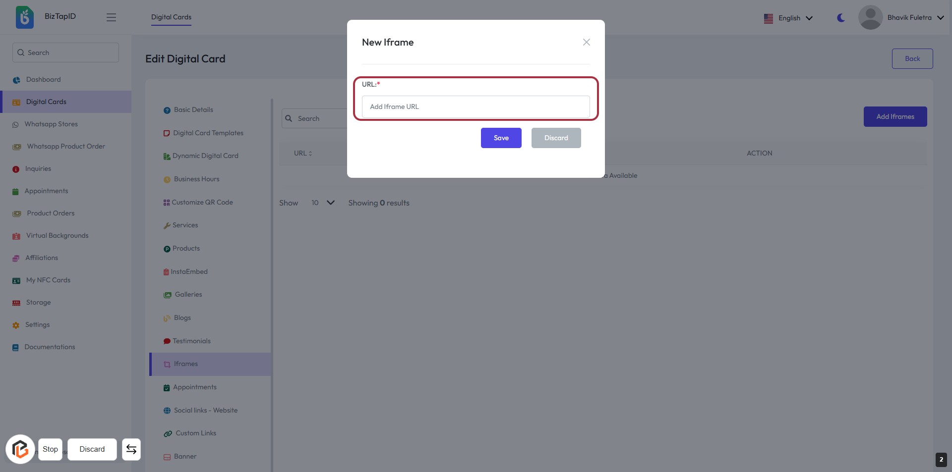952x472 pixels.
Task: Select Whatsapp Stores in sidebar
Action: [x=51, y=124]
